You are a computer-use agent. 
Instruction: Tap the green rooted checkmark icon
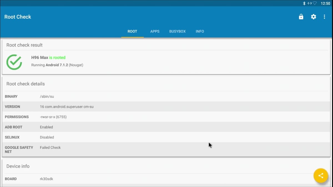point(14,62)
